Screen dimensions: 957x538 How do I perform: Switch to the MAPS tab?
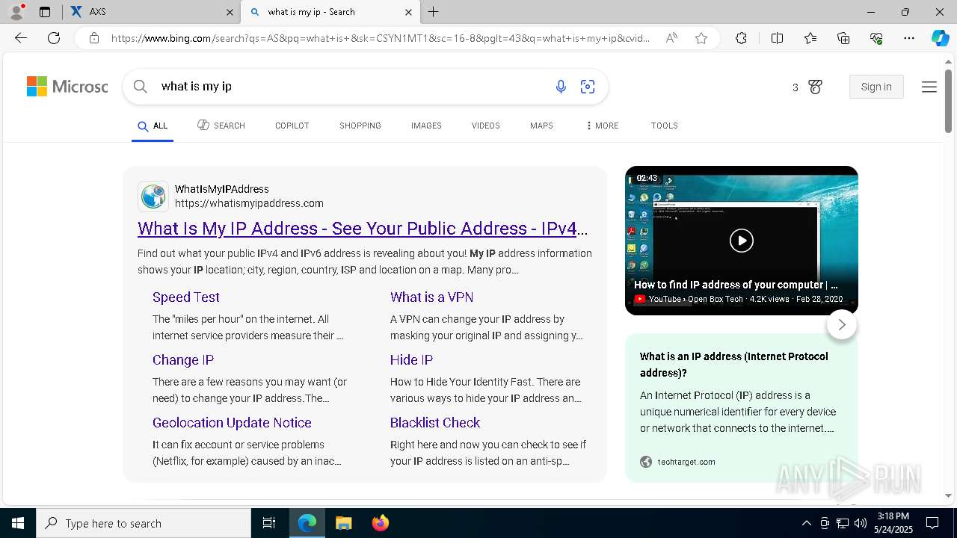[x=541, y=126]
